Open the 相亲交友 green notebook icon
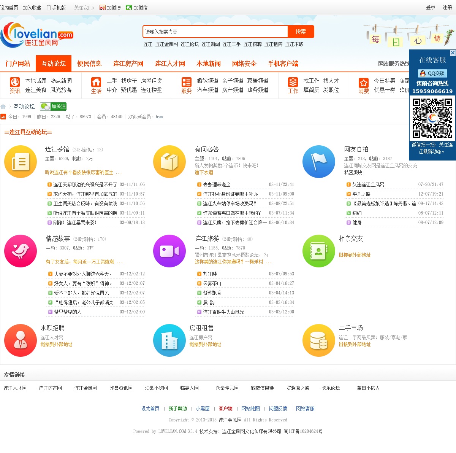This screenshot has height=453, width=456. [319, 251]
